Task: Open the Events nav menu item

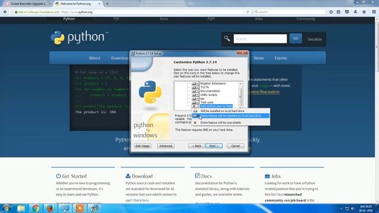Action: (281, 58)
